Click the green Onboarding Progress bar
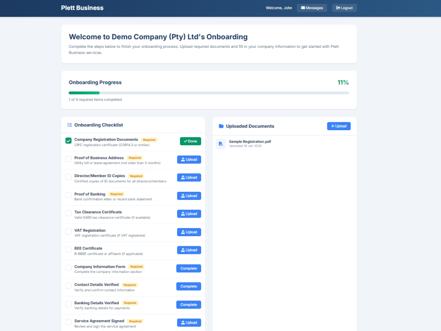This screenshot has width=441, height=331. coord(84,93)
